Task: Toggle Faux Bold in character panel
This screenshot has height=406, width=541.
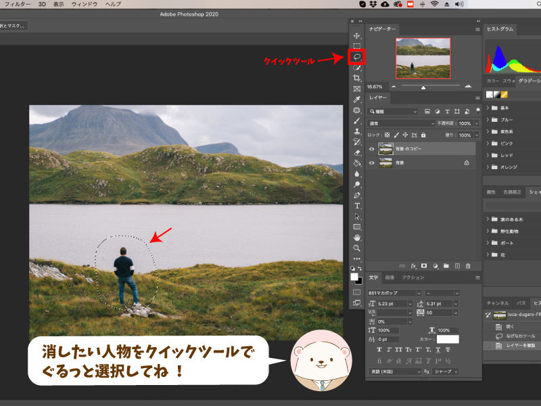Action: (379, 350)
